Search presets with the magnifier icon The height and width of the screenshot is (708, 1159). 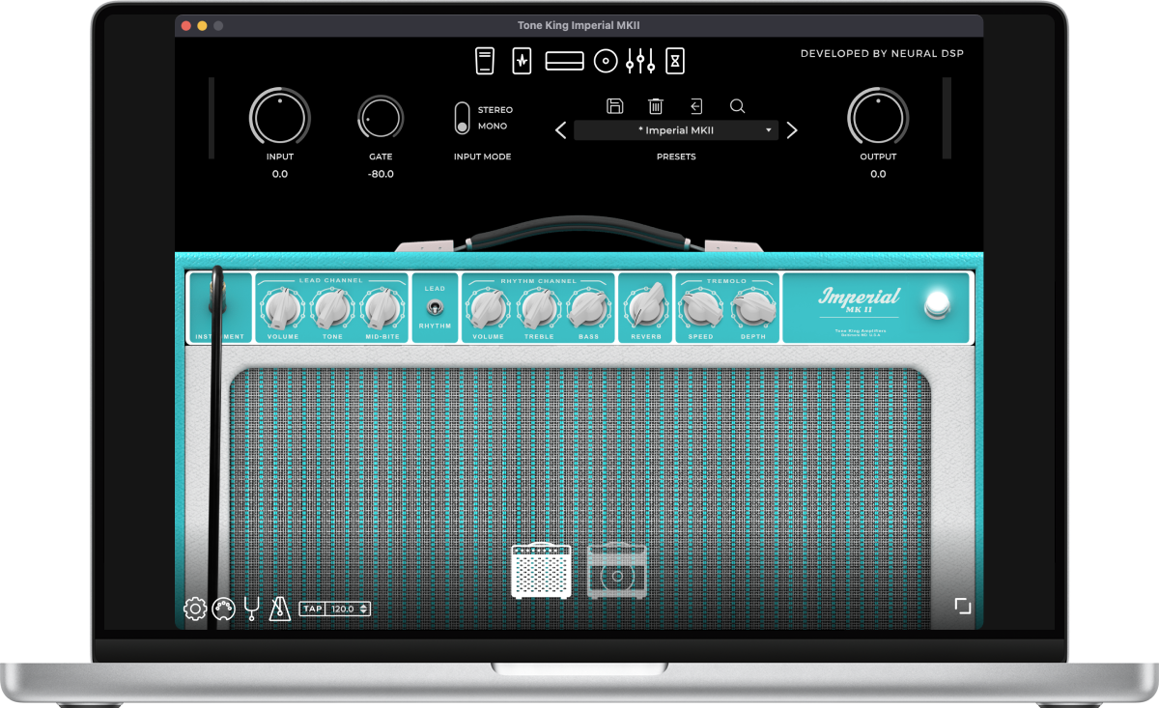click(737, 106)
